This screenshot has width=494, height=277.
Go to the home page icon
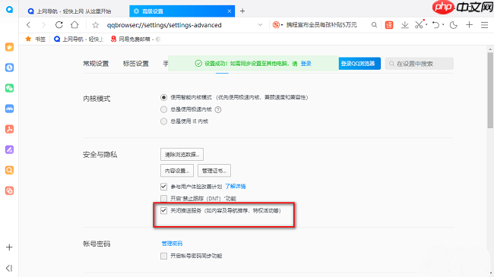point(74,24)
